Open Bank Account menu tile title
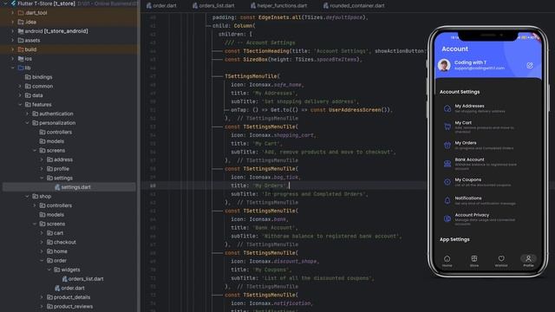This screenshot has height=312, width=555. pos(469,159)
